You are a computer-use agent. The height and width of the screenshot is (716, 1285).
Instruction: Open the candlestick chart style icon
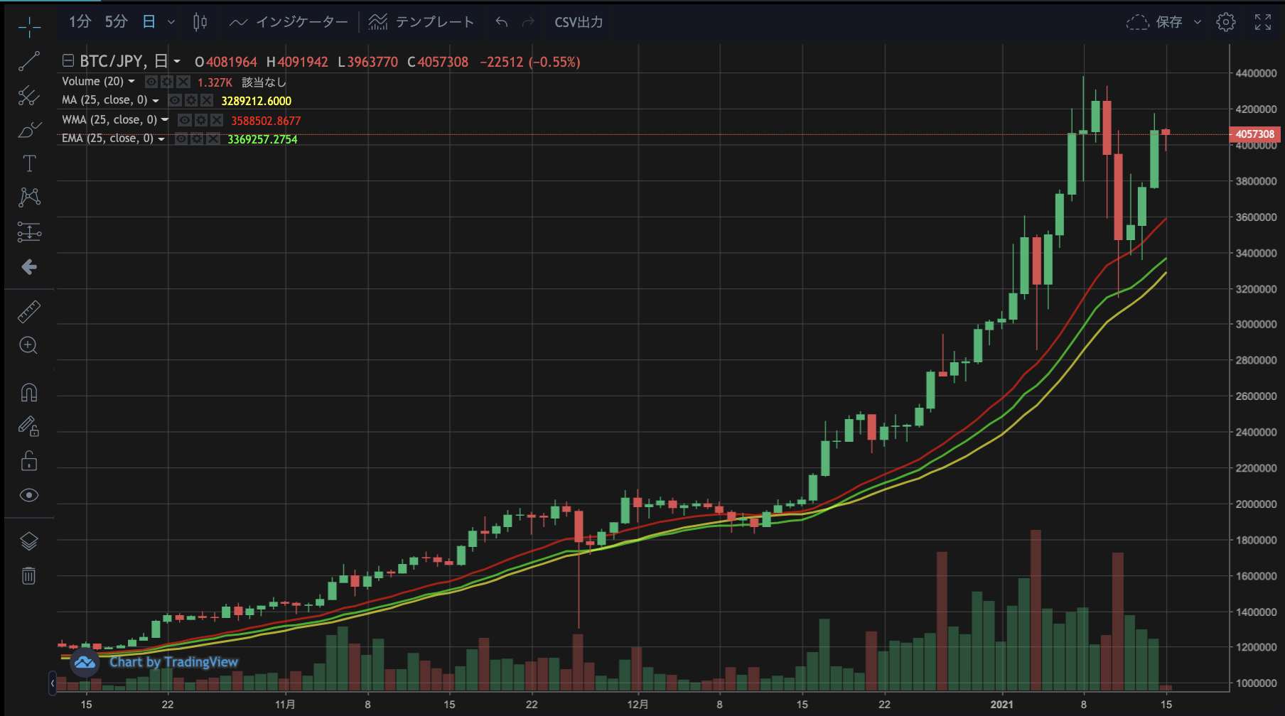click(x=200, y=22)
